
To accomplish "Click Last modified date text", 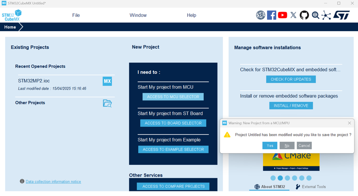I will pyautogui.click(x=52, y=89).
